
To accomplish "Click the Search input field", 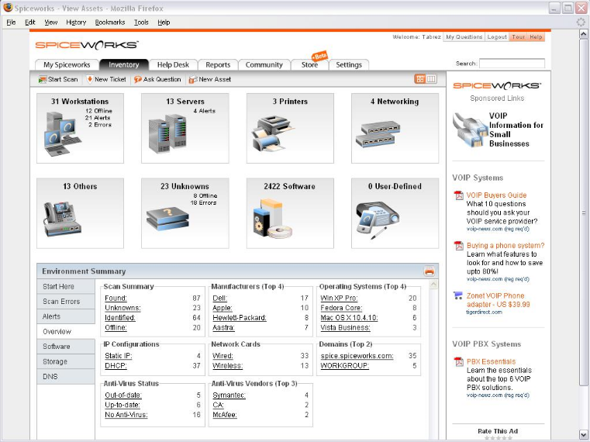I will coord(512,64).
